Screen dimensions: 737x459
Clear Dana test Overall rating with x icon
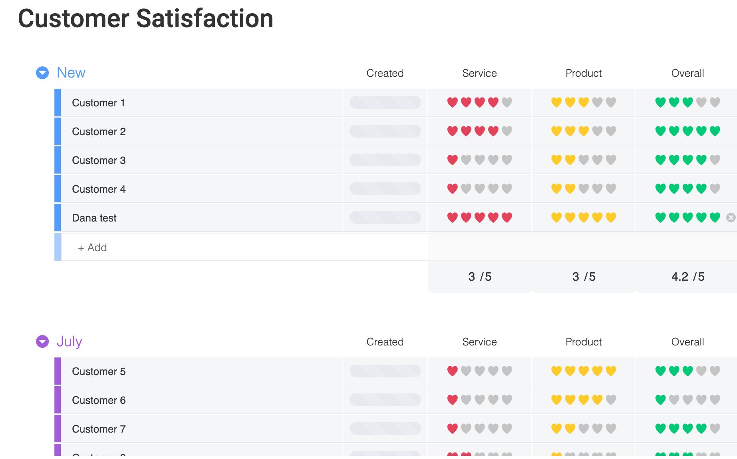(x=731, y=218)
